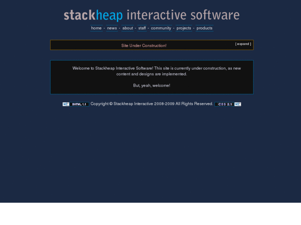The height and width of the screenshot is (225, 301).
Task: Click the W3C CSS 2.1 validation badge
Action: (228, 104)
